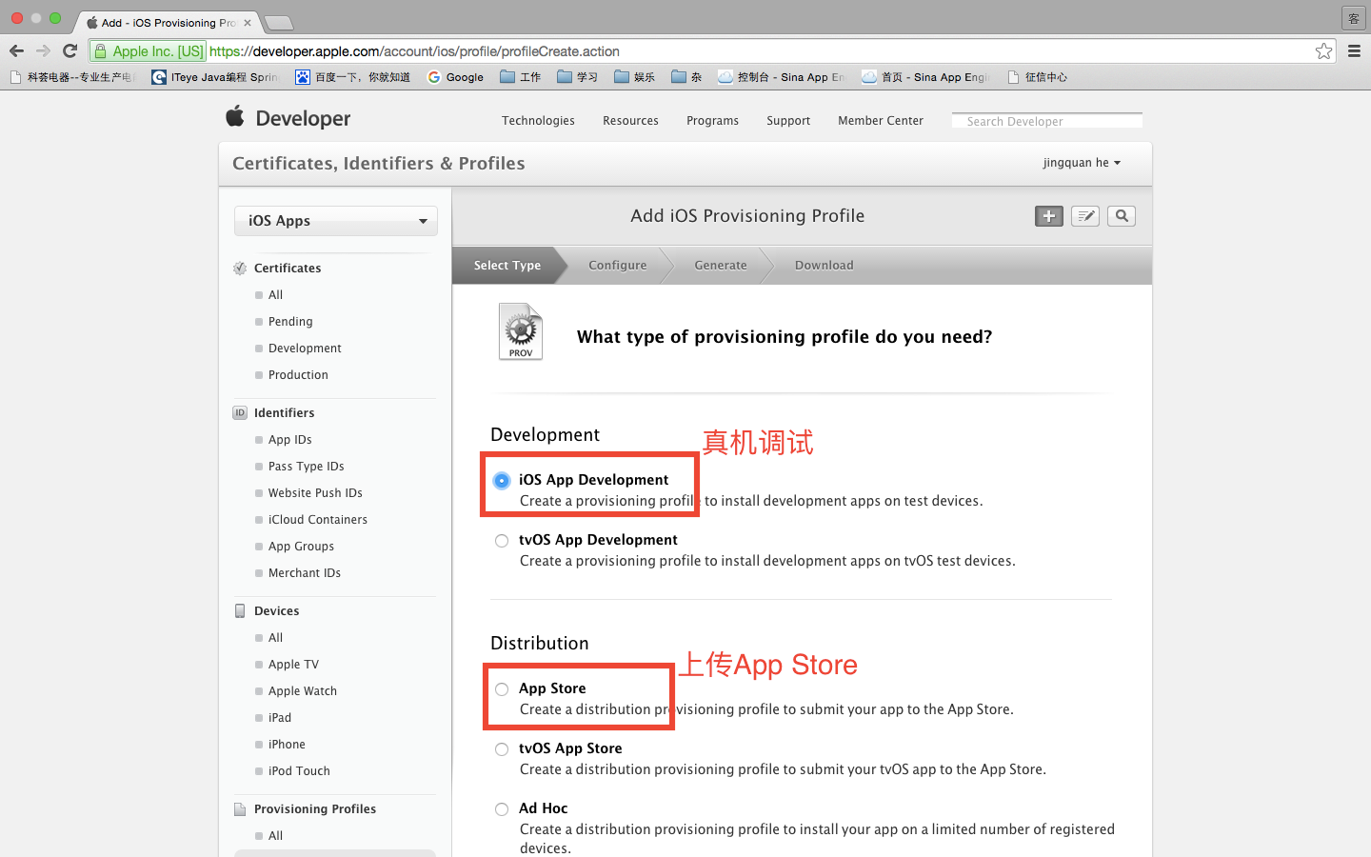Open iPod Touch devices link

point(299,771)
